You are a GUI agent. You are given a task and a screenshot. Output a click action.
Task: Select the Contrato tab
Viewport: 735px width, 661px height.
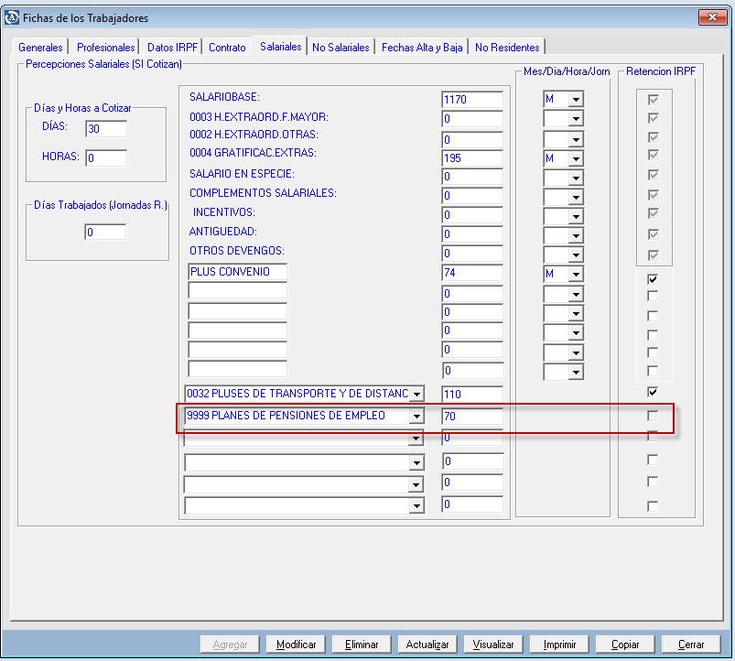point(227,48)
